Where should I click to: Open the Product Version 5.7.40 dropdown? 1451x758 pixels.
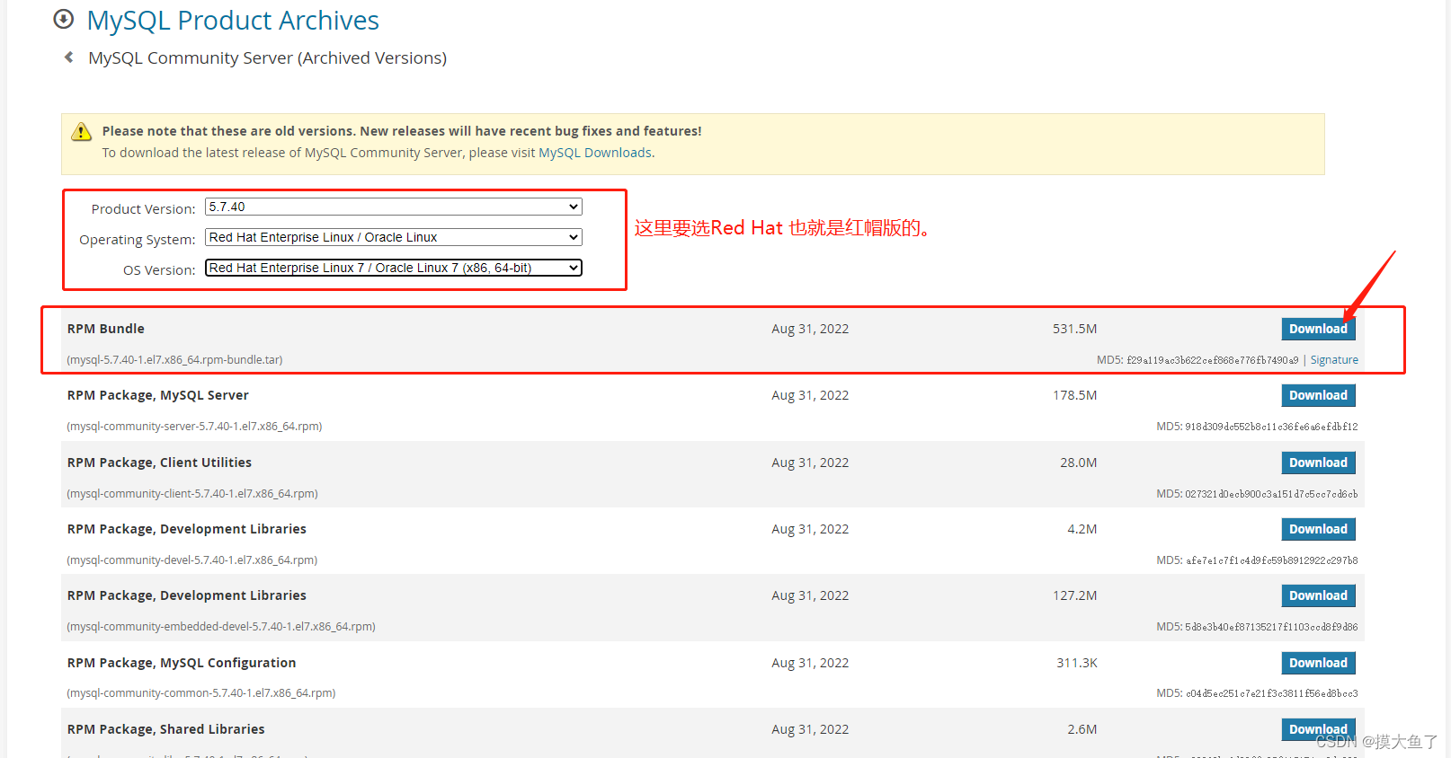pyautogui.click(x=394, y=207)
